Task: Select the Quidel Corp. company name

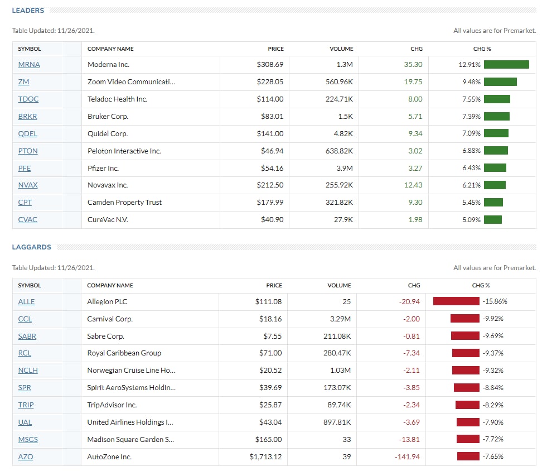Action: tap(108, 134)
